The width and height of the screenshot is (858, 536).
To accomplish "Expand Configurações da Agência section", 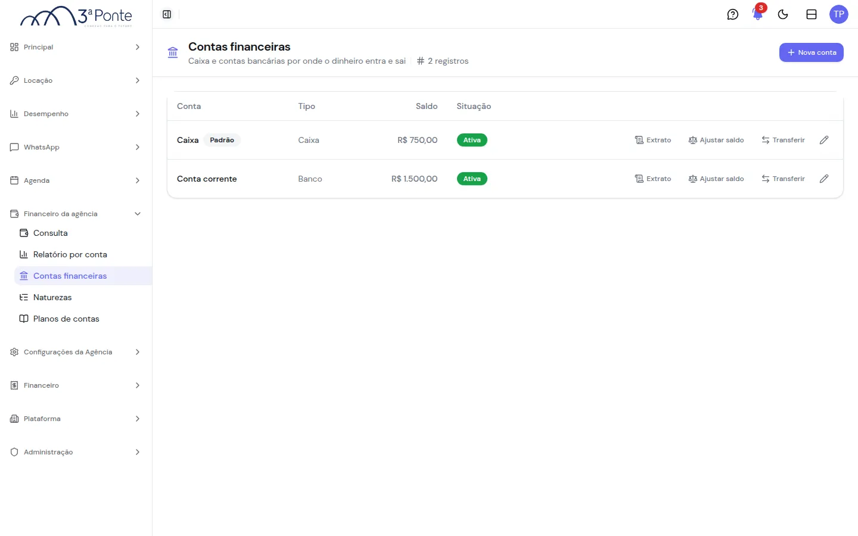I will point(76,352).
